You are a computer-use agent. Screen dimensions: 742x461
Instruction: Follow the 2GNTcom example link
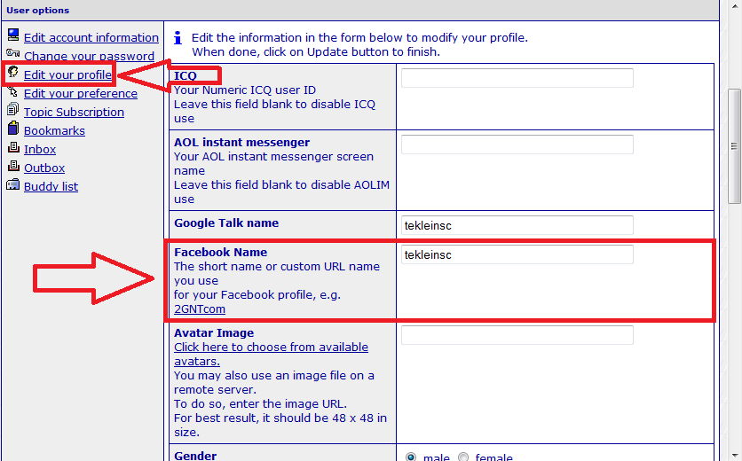200,309
